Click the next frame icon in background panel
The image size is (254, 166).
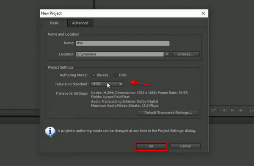(x=241, y=111)
